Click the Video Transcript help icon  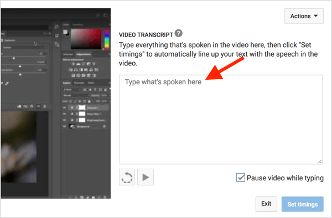[x=179, y=33]
